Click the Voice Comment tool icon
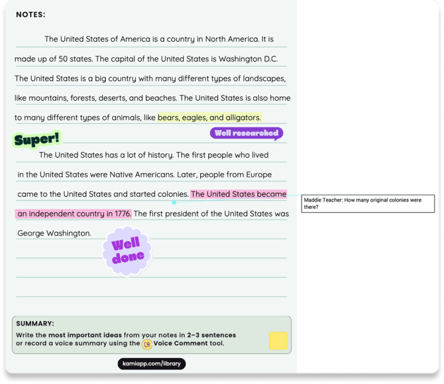Viewport: 444px width, 384px height. click(x=147, y=344)
